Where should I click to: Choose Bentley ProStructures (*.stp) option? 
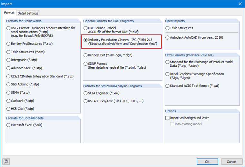tap(9, 43)
